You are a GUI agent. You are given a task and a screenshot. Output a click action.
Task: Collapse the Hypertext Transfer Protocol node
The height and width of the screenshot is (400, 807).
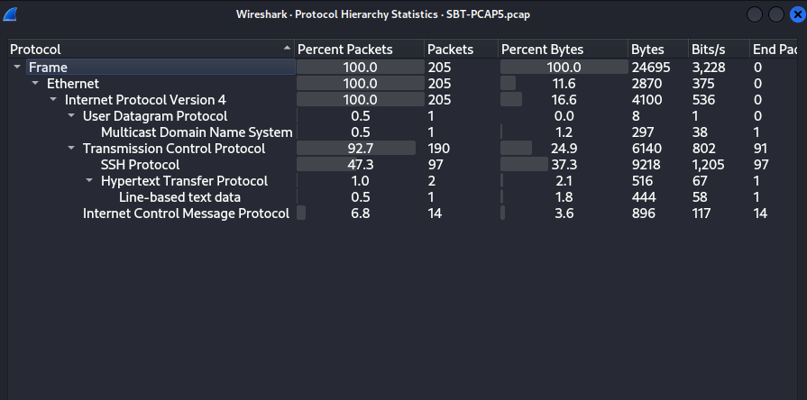coord(89,180)
